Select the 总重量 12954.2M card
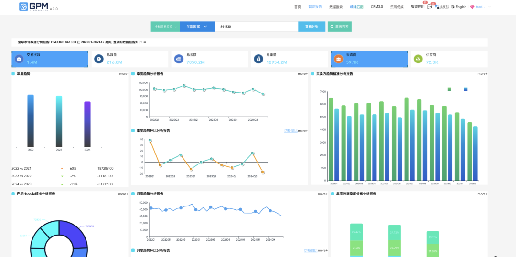The height and width of the screenshot is (257, 516). [x=290, y=59]
